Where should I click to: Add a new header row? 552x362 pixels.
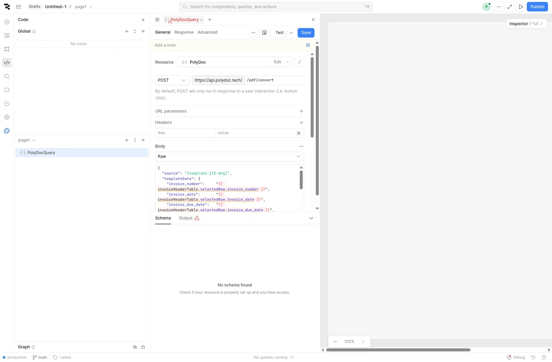(x=301, y=122)
